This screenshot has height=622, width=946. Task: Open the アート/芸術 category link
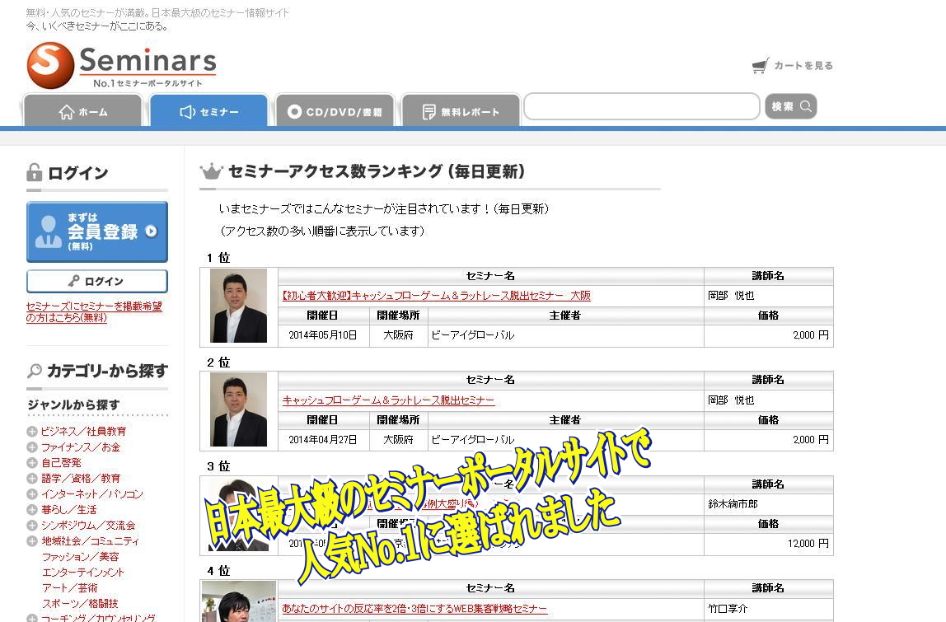tap(69, 588)
